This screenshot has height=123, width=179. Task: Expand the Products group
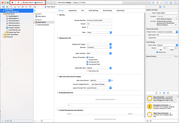coord(3,37)
